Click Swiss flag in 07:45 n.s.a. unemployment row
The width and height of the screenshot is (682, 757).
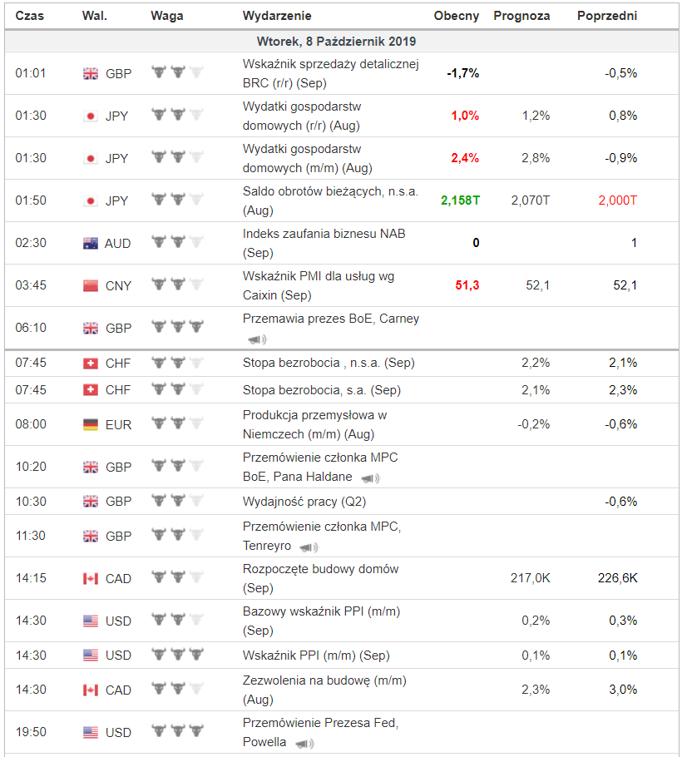click(91, 363)
